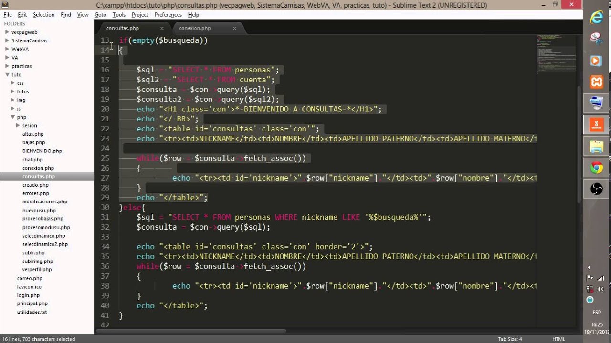
Task: Open selecdinamico2.php in the sidebar
Action: click(x=45, y=244)
